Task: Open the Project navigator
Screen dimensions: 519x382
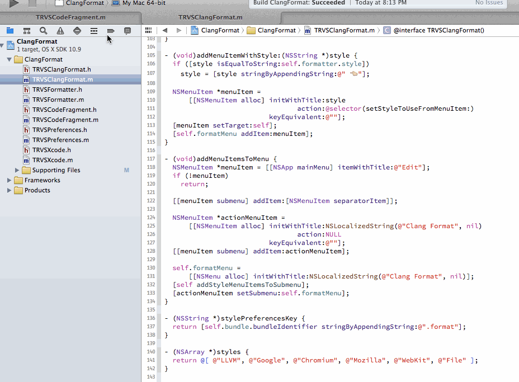Action: pyautogui.click(x=10, y=31)
